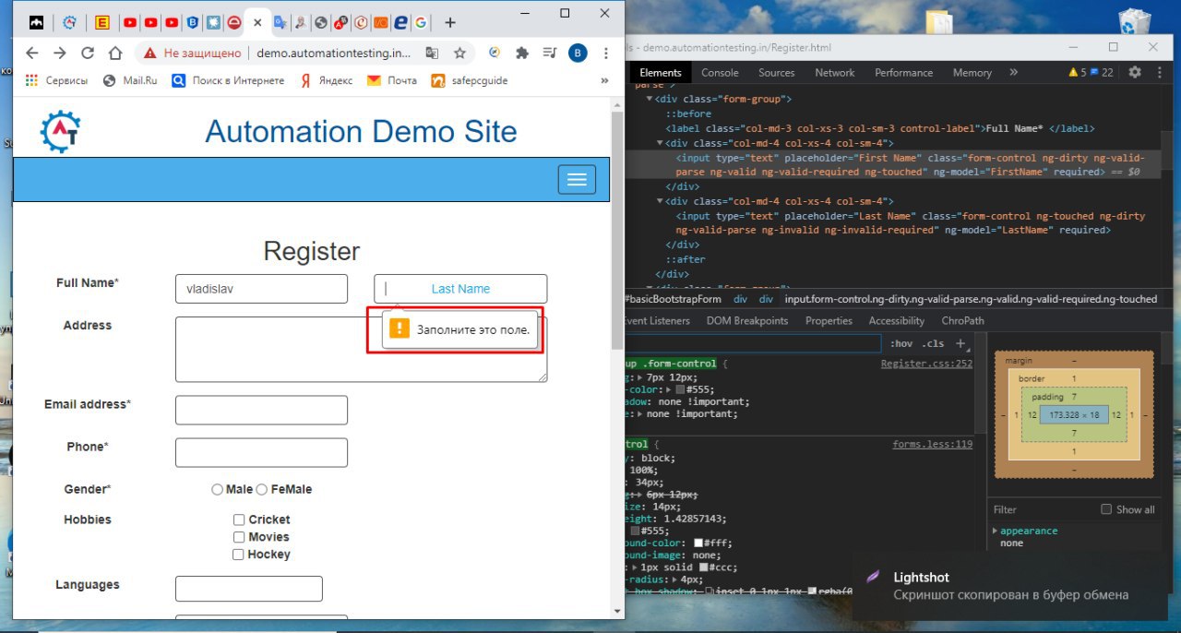Click the First Name field containing vladislav
1181x633 pixels.
[261, 289]
